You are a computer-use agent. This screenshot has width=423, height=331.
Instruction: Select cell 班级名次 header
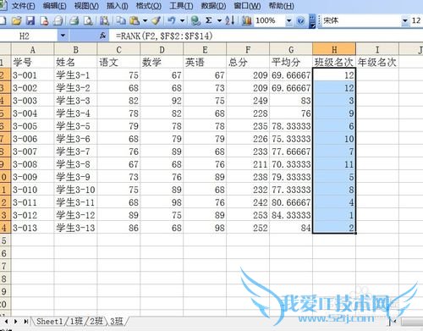(334, 62)
